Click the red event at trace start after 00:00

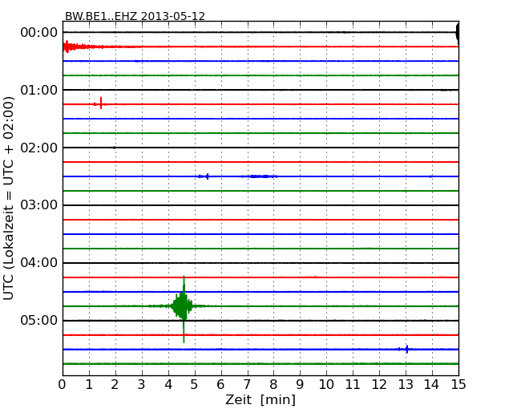(76, 47)
